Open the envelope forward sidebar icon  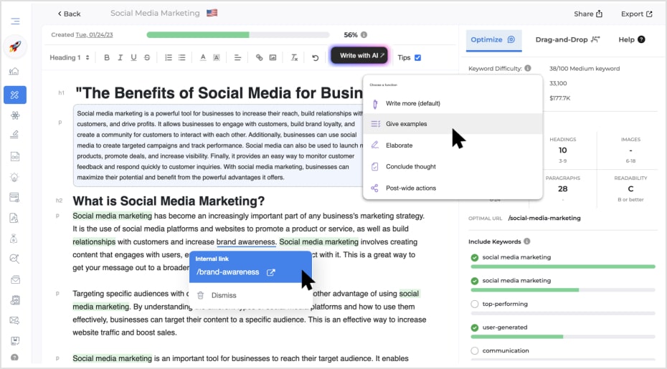(x=14, y=320)
